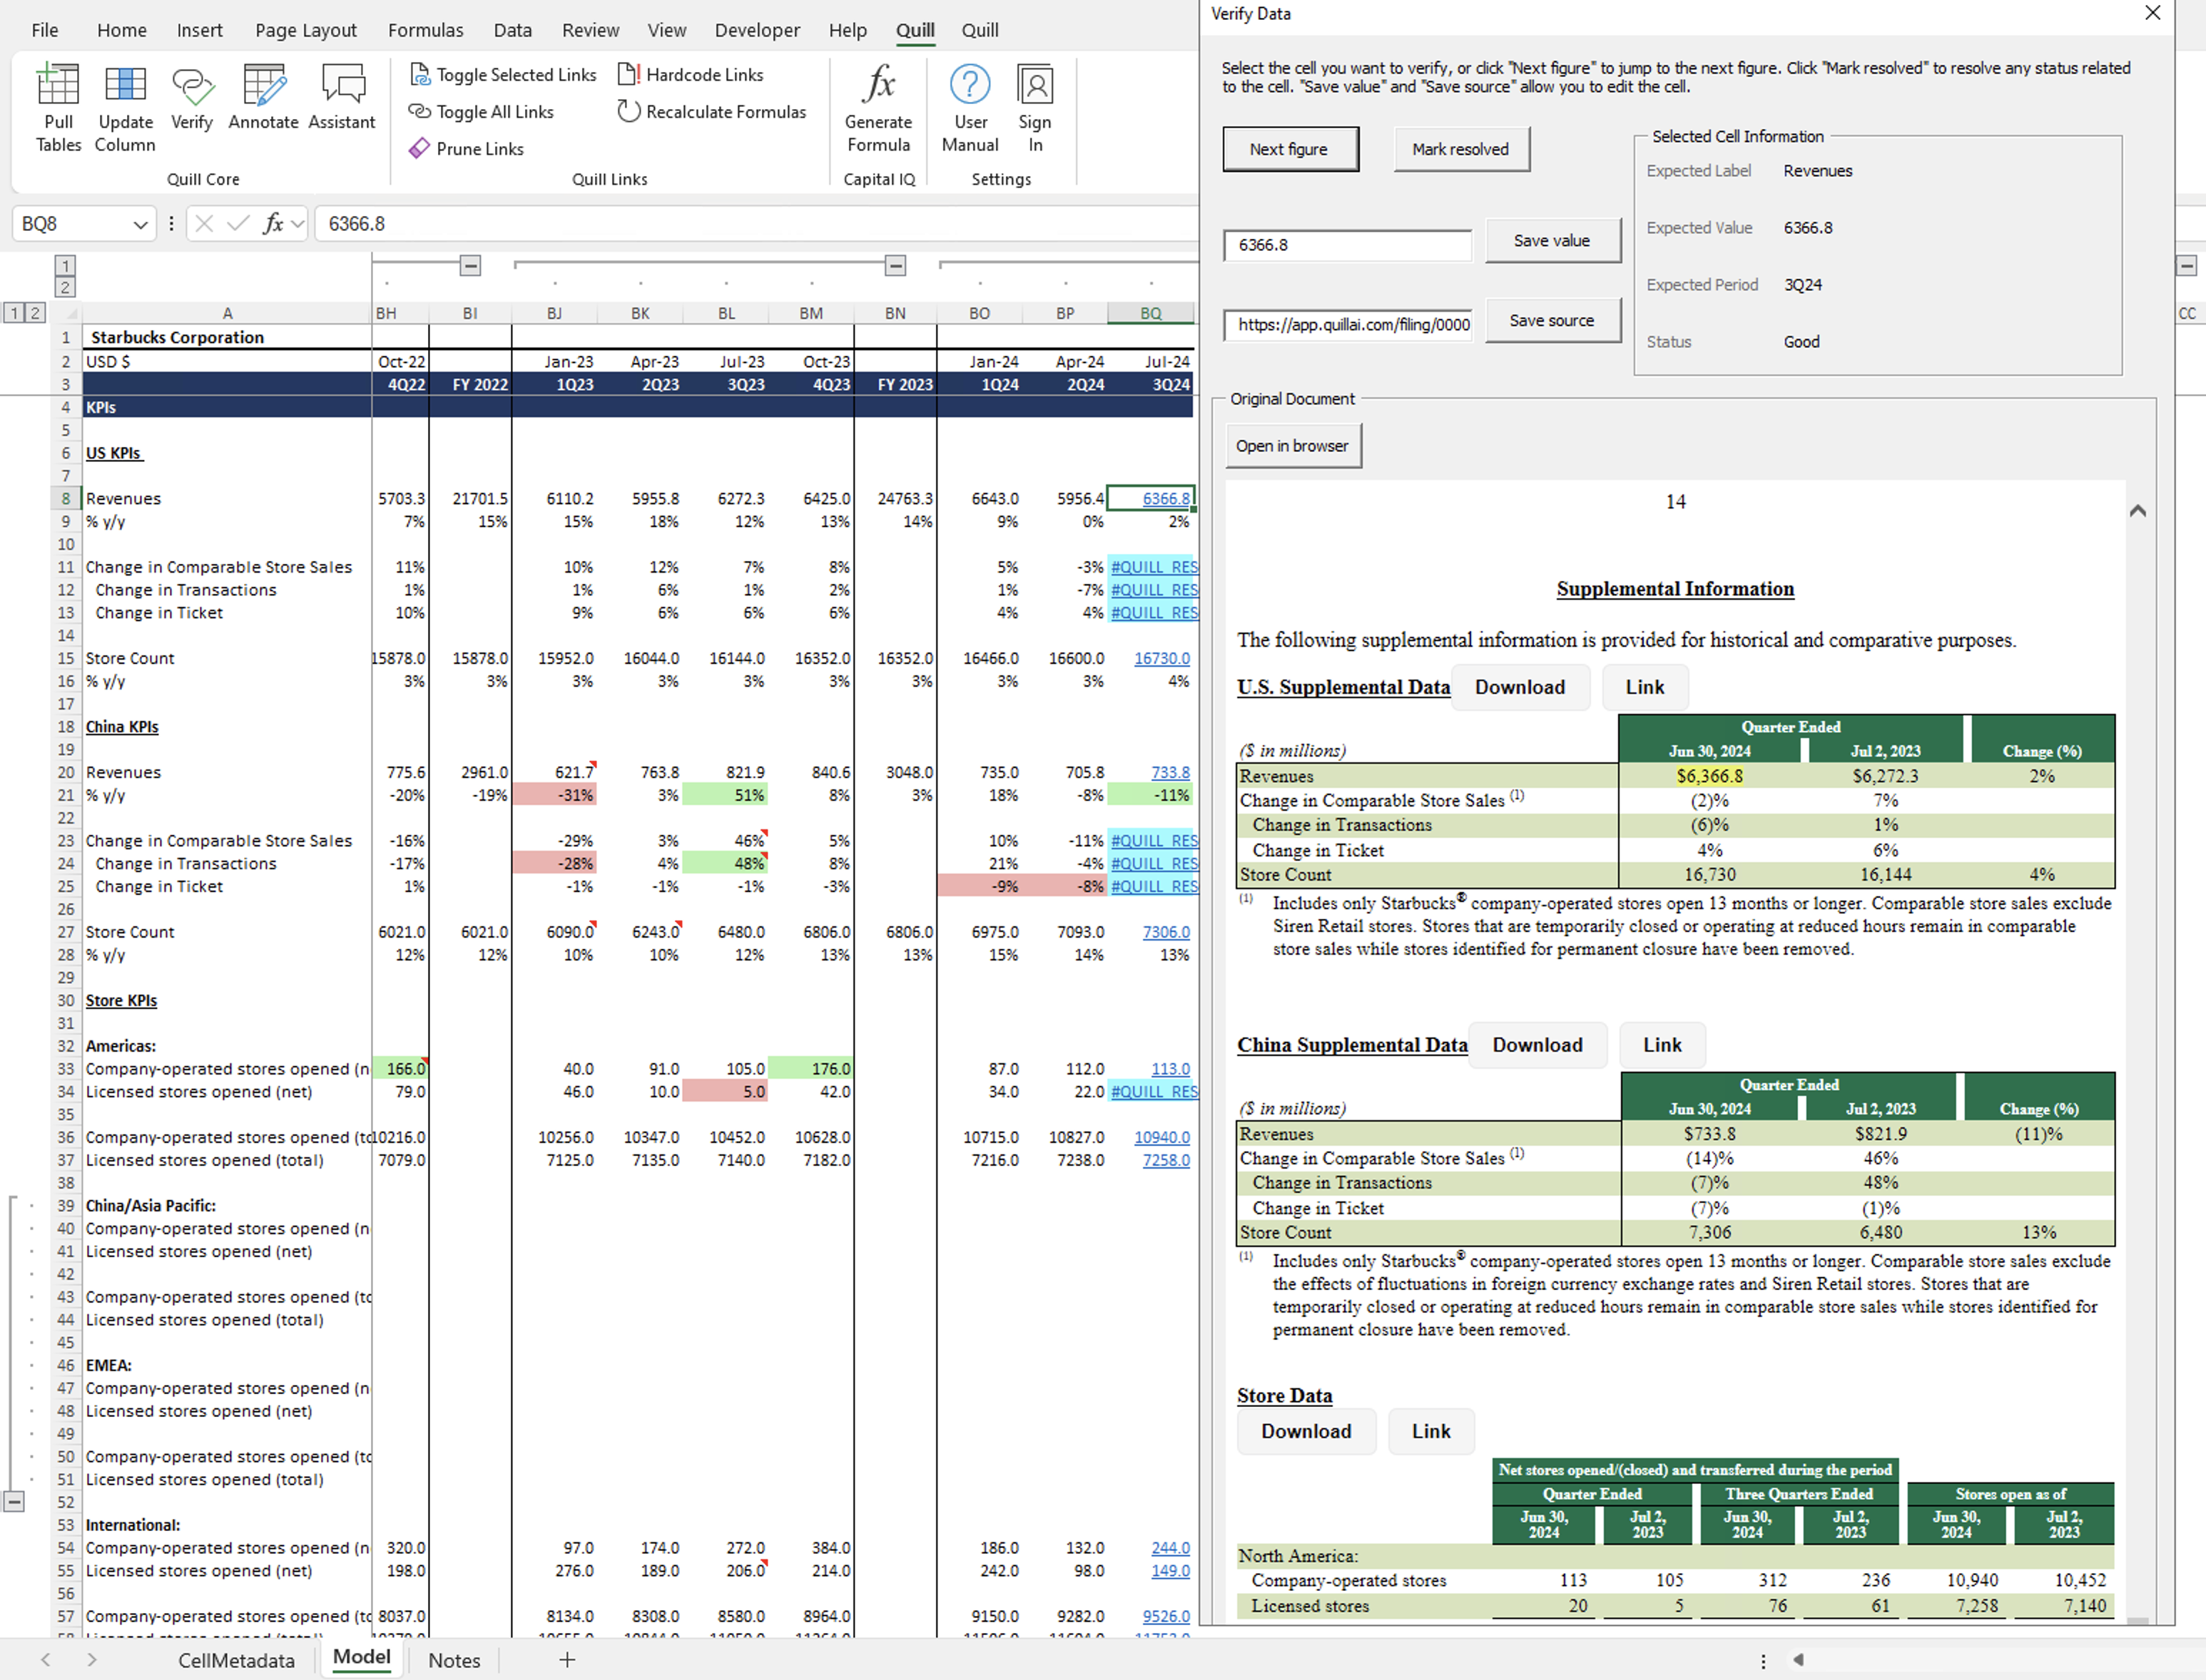
Task: Click Download under Store Data
Action: [1306, 1431]
